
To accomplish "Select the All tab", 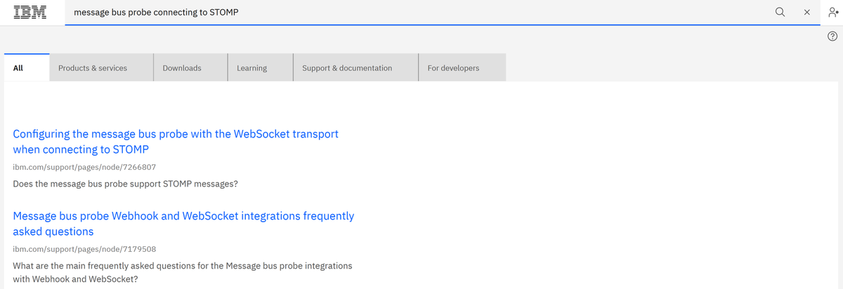I will pyautogui.click(x=27, y=67).
